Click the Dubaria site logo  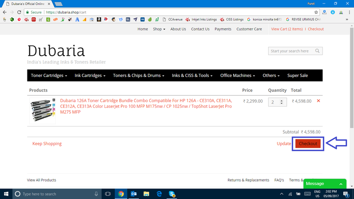56,50
